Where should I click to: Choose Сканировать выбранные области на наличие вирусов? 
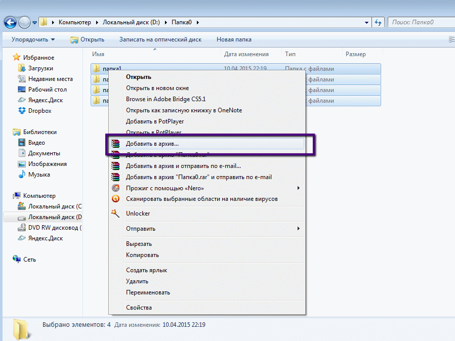[x=201, y=199]
